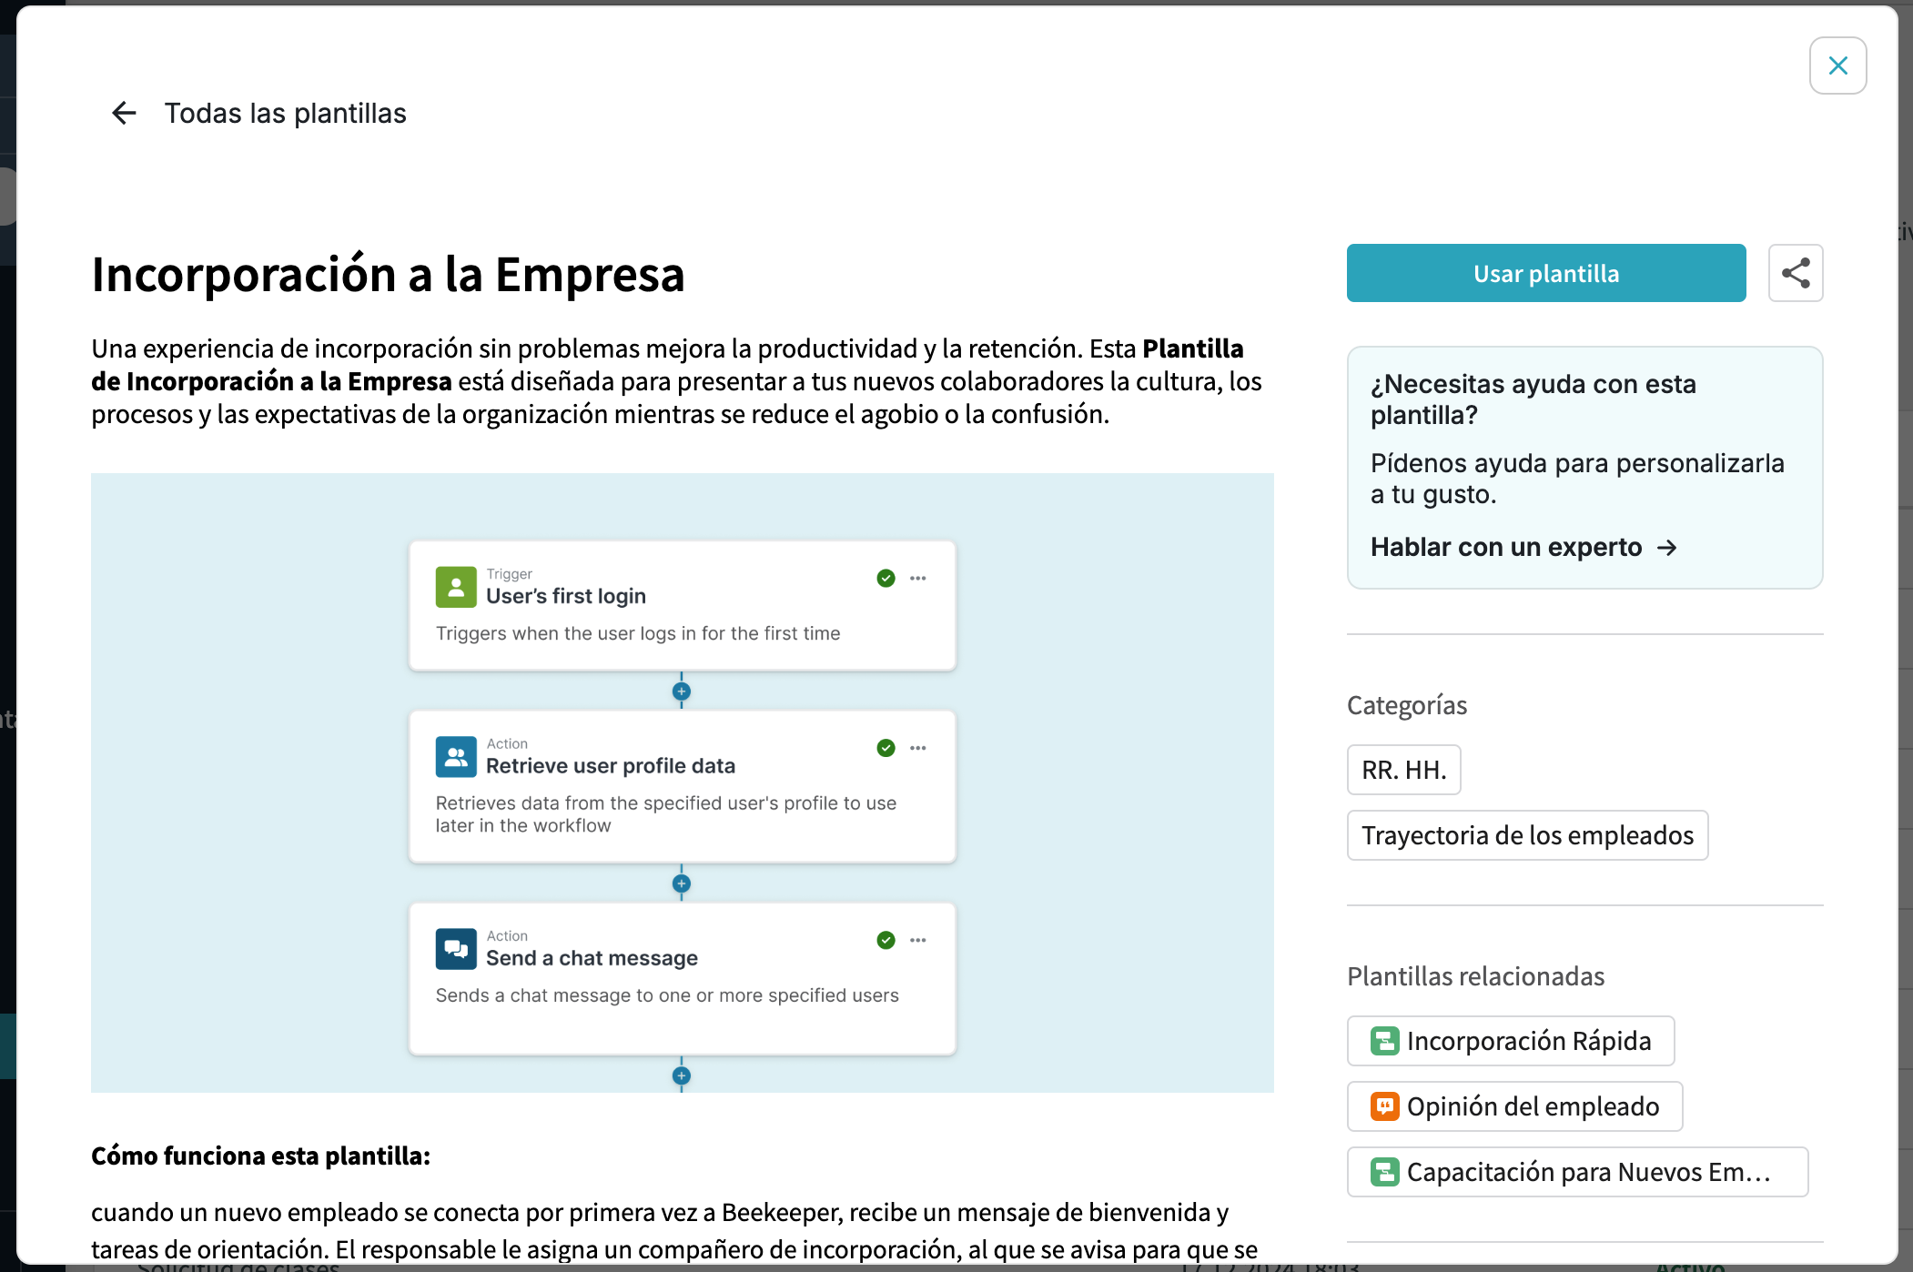Open the three-dot menu on the User's first login step
The height and width of the screenshot is (1272, 1913).
pos(917,579)
